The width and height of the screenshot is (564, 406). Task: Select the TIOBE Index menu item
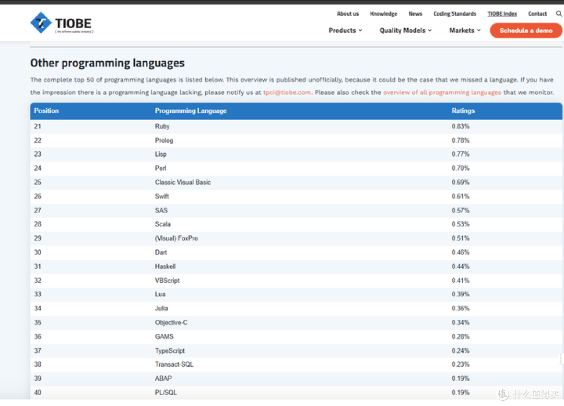(502, 14)
